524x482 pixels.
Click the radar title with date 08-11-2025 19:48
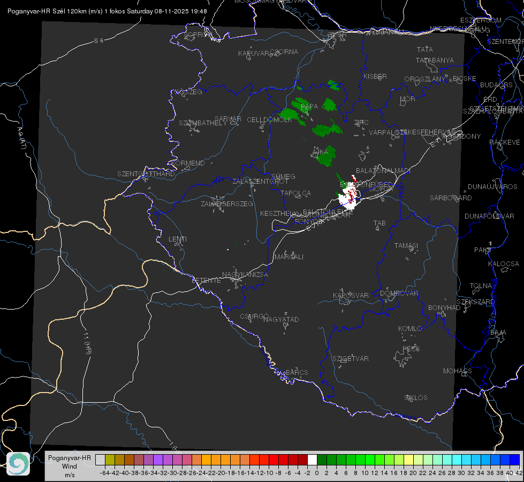tap(107, 11)
